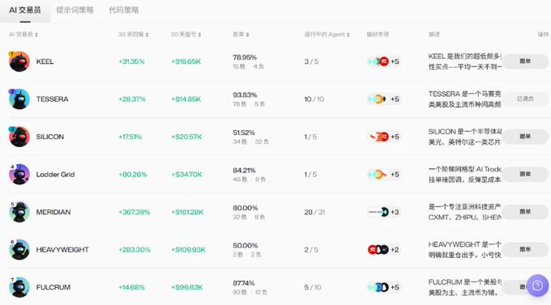This screenshot has width=551, height=305.
Task: Select Ladder Grid return +80.26%
Action: pyautogui.click(x=132, y=174)
